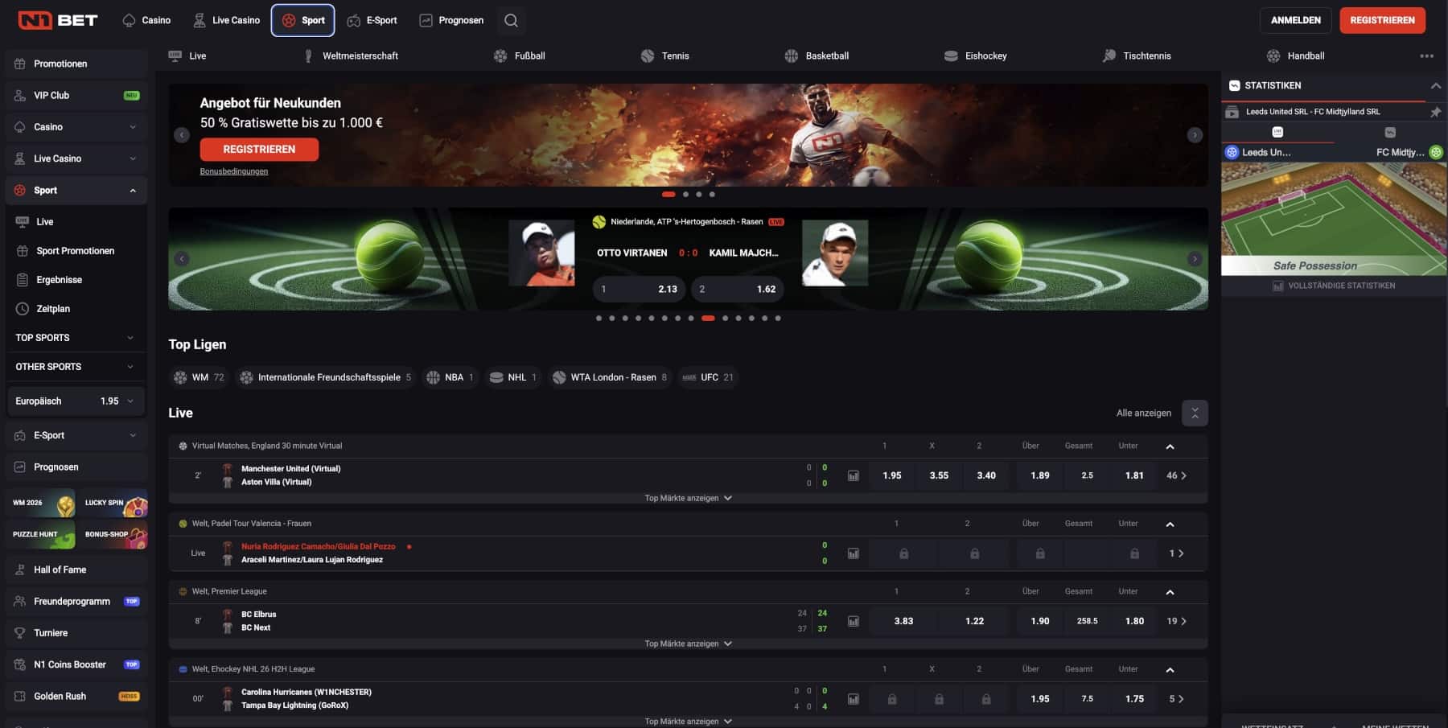Switch to the Eishockey sports tab
The width and height of the screenshot is (1448, 728).
point(975,56)
